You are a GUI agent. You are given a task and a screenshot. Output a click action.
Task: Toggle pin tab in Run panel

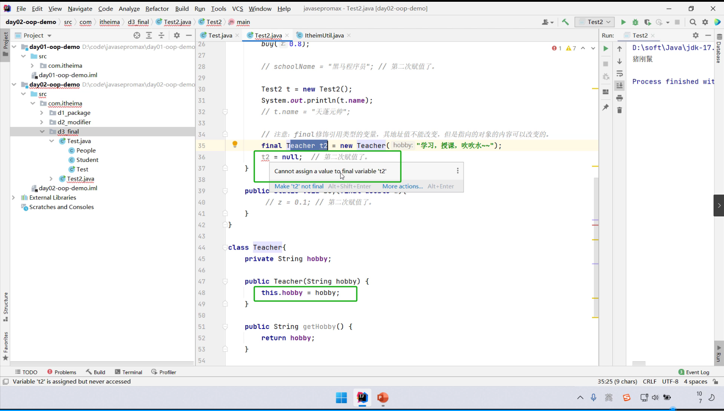[605, 107]
